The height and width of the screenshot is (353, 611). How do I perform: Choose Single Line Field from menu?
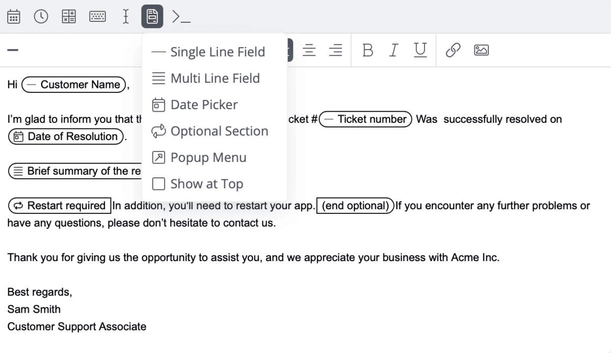(x=217, y=52)
